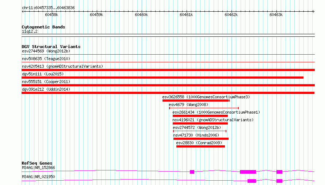Click the red bar under esv28830
Viewport: 325px width, 185px height.
point(200,146)
